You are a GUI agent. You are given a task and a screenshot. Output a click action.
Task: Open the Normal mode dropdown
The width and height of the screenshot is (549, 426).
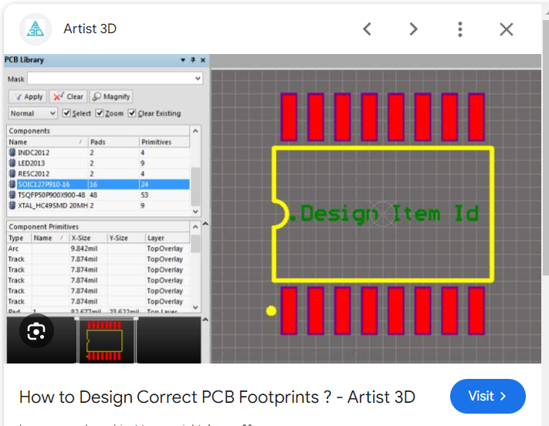(32, 113)
